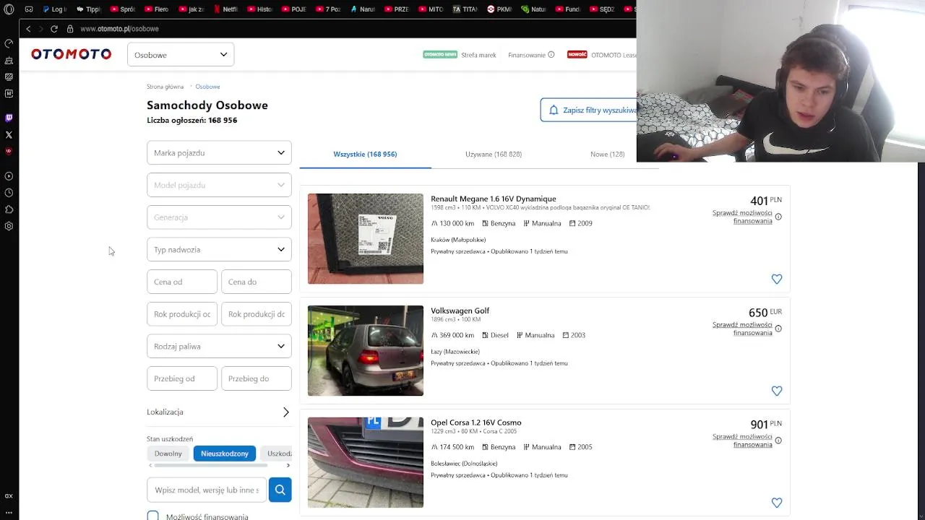
Task: Open the GX icon at sidebar bottom
Action: coord(9,496)
